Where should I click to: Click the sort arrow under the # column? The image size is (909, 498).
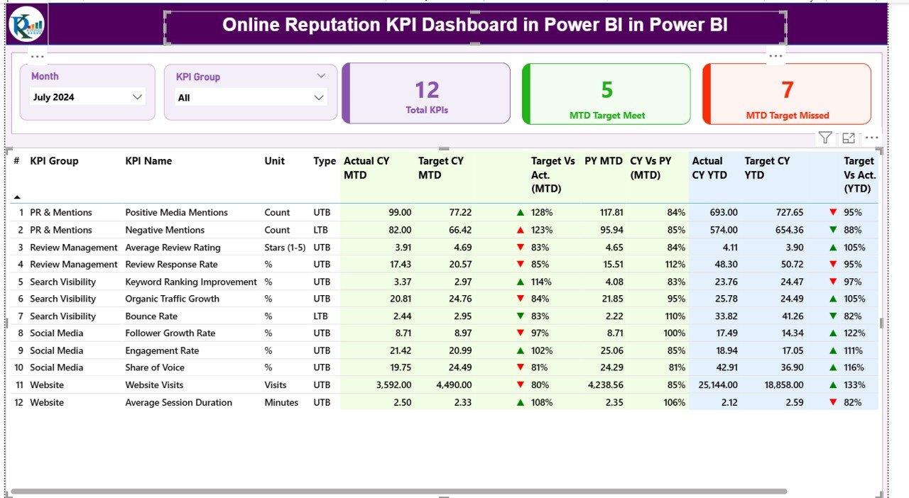point(17,197)
